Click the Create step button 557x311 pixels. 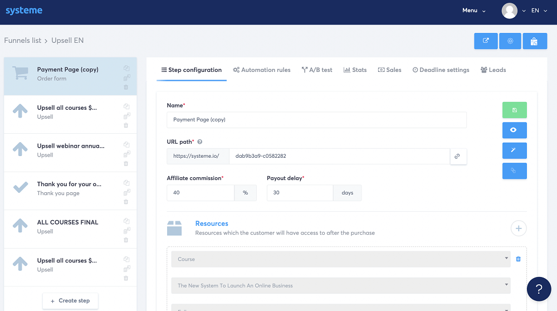[70, 301]
